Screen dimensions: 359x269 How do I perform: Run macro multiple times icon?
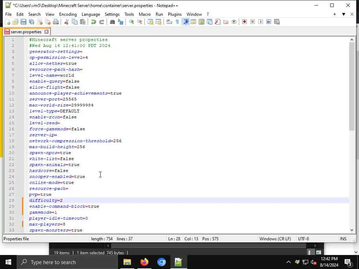coord(269,22)
